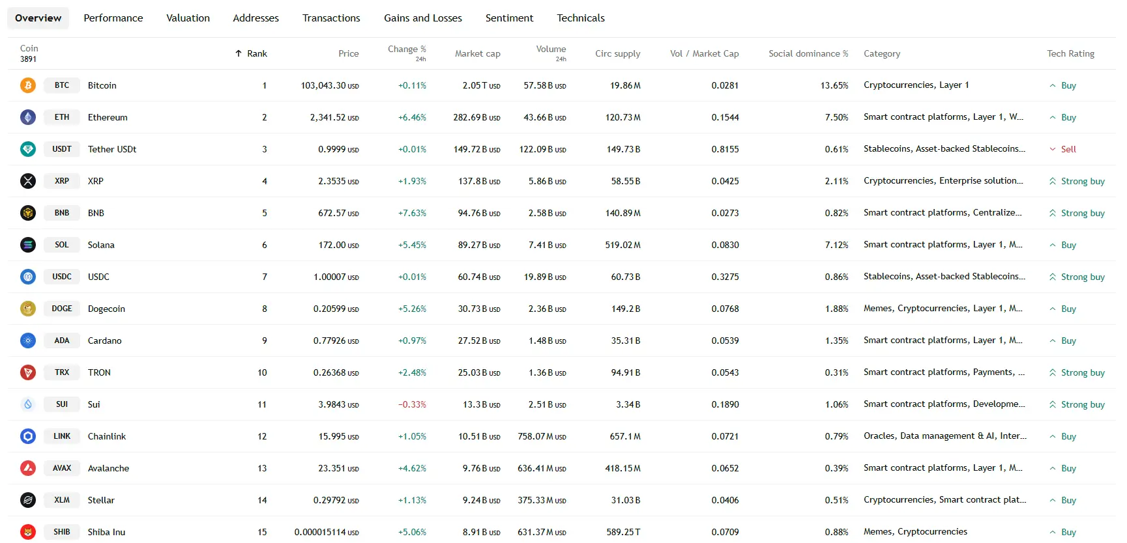Click Stellar volume 375.33 M USD

(x=542, y=500)
